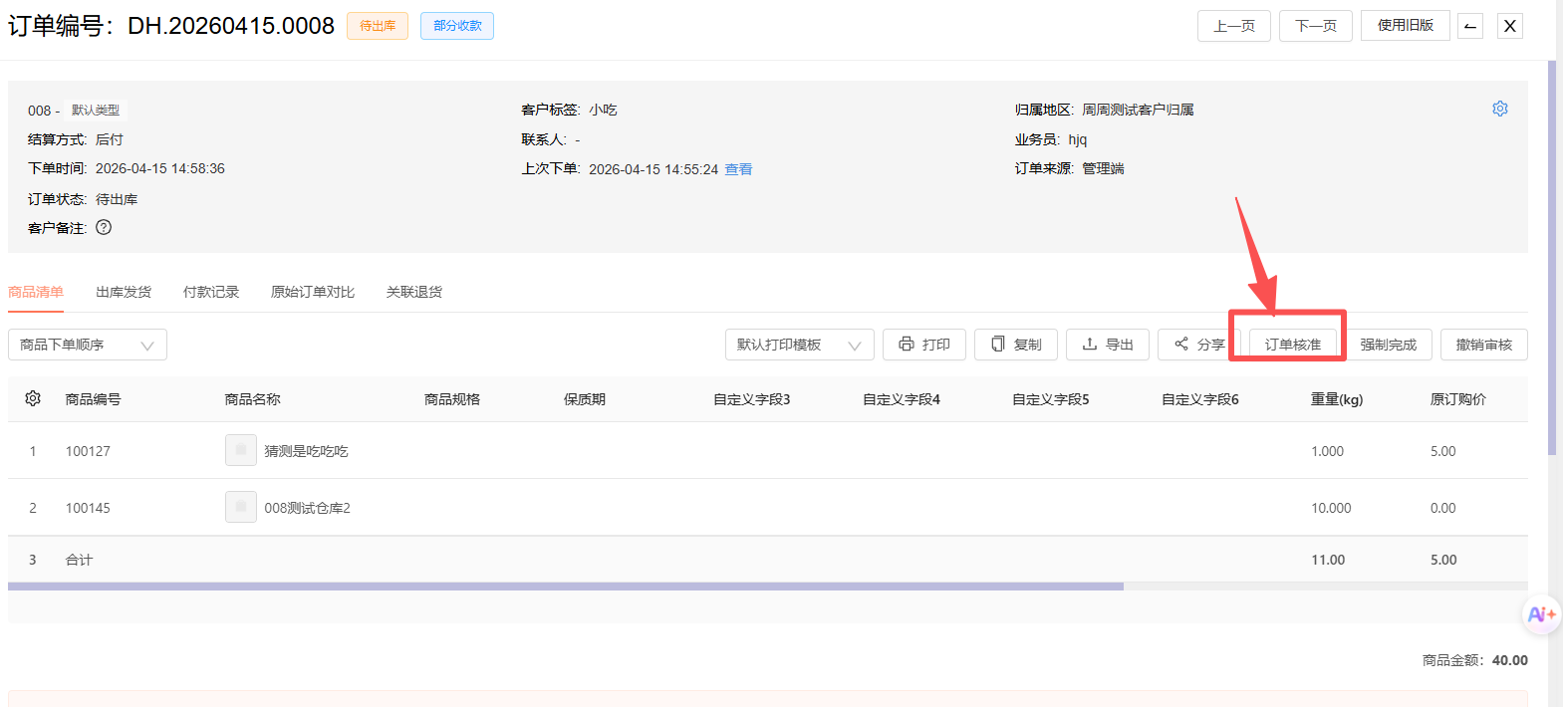Screen dimensions: 1563x707
Task: Click product name 猜测是吃吃吃
Action: [x=307, y=451]
